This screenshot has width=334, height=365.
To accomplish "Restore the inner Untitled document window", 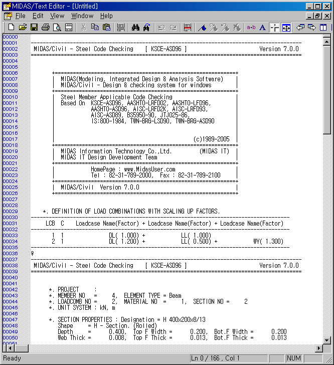I will [317, 16].
